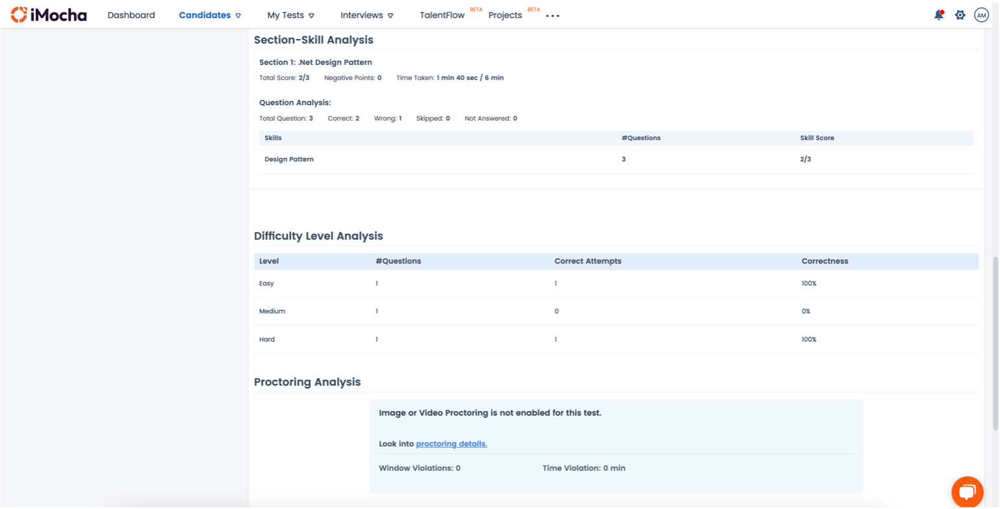Click the vertical page scrollbar
Viewport: 1000px width, 509px height.
click(x=995, y=344)
